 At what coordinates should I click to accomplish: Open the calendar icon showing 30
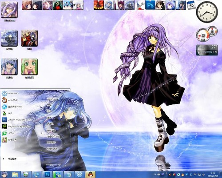pos(191,5)
